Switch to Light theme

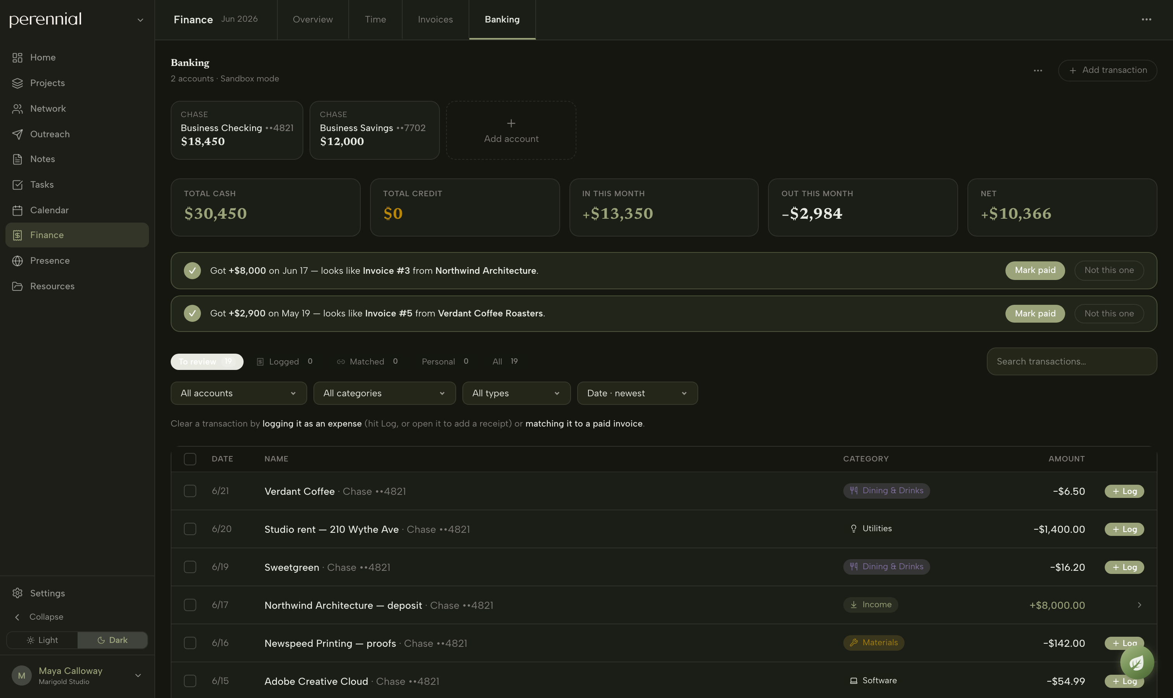pos(42,640)
